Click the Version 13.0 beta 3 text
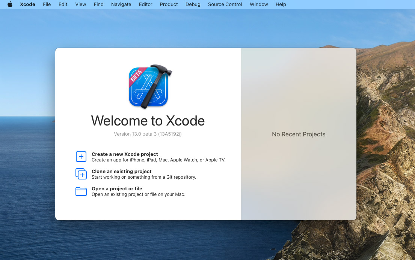This screenshot has height=260, width=415. click(148, 134)
